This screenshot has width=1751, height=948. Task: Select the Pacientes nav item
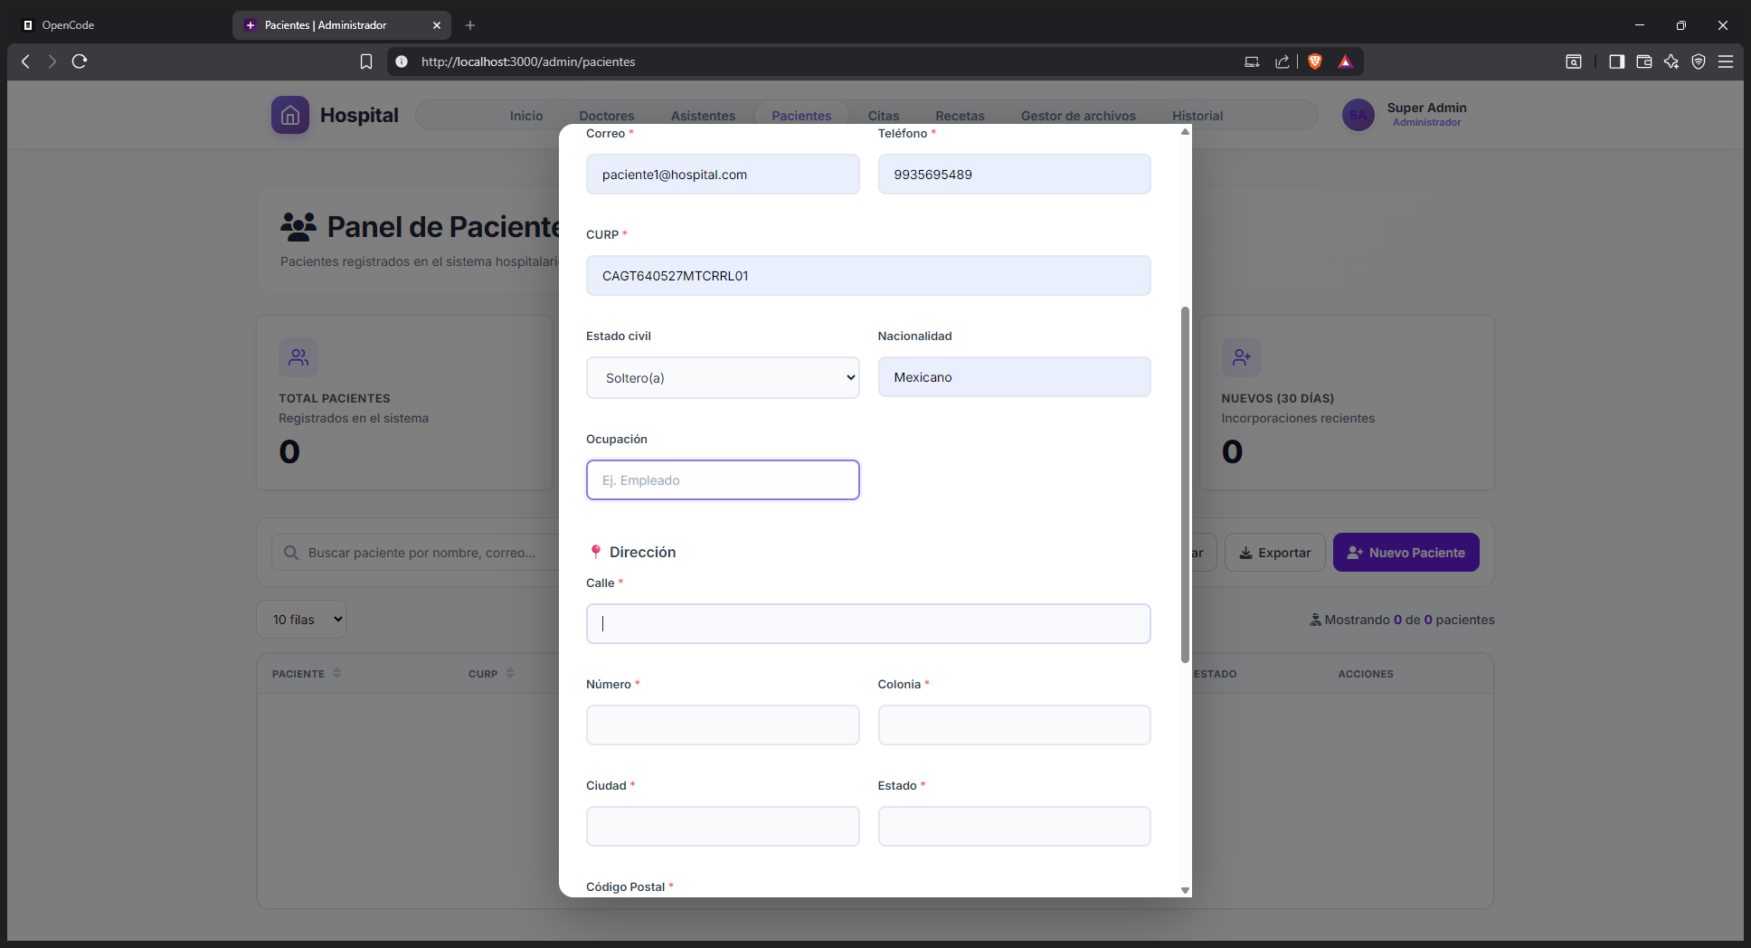tap(801, 116)
